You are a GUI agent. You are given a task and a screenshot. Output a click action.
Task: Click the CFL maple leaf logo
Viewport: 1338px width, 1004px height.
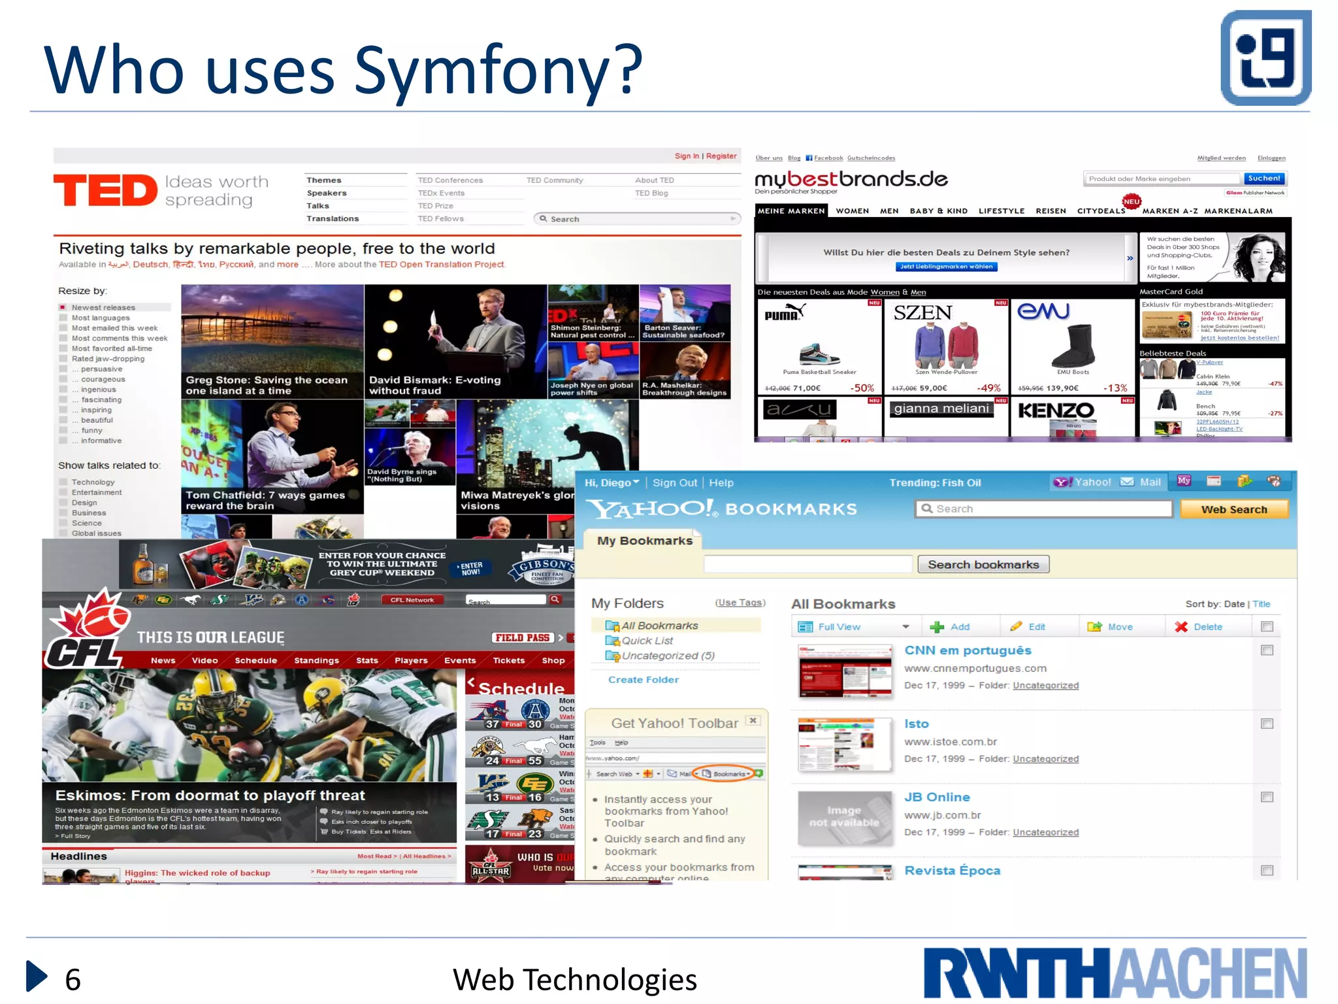click(x=88, y=627)
